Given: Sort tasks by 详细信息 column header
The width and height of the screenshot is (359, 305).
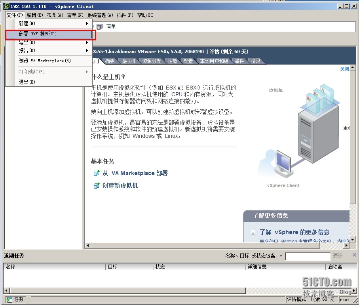Looking at the screenshot, I should tap(285, 267).
